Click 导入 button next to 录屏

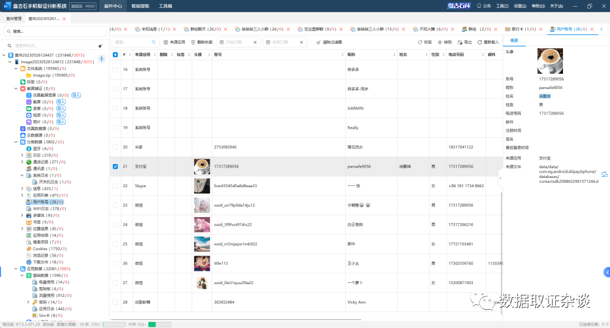pyautogui.click(x=60, y=109)
